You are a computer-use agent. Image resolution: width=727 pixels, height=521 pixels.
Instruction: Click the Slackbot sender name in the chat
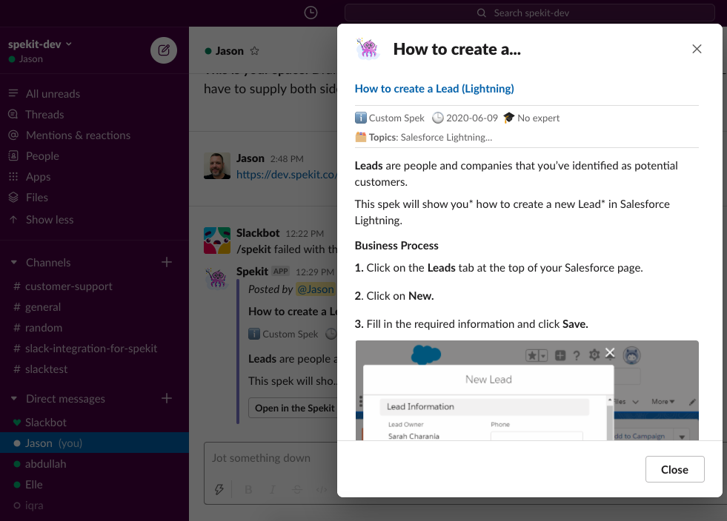click(x=258, y=233)
